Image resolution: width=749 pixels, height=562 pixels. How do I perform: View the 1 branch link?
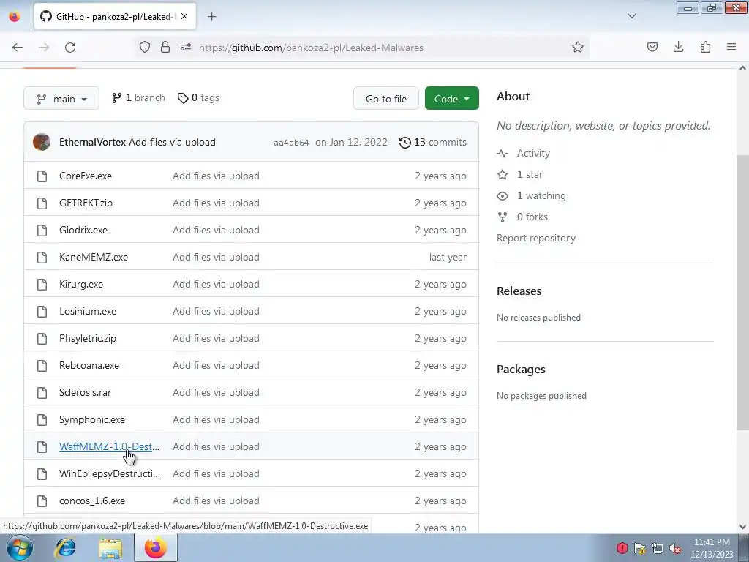point(138,98)
